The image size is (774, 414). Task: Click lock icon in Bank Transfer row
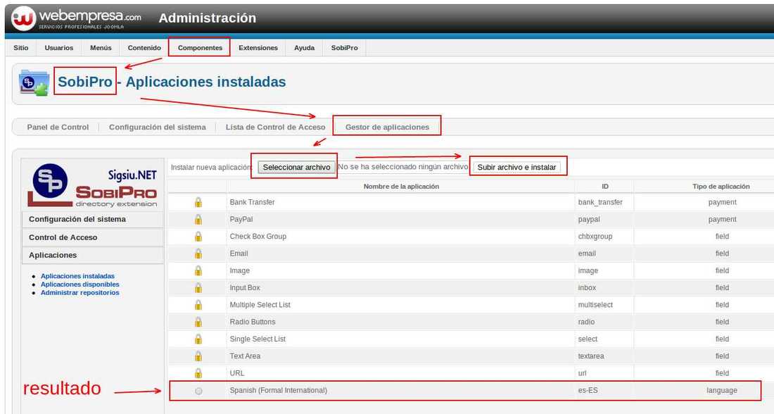pyautogui.click(x=198, y=202)
